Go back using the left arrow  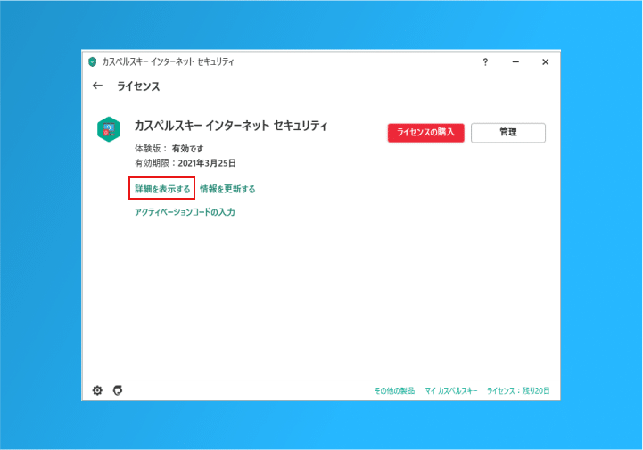click(97, 86)
